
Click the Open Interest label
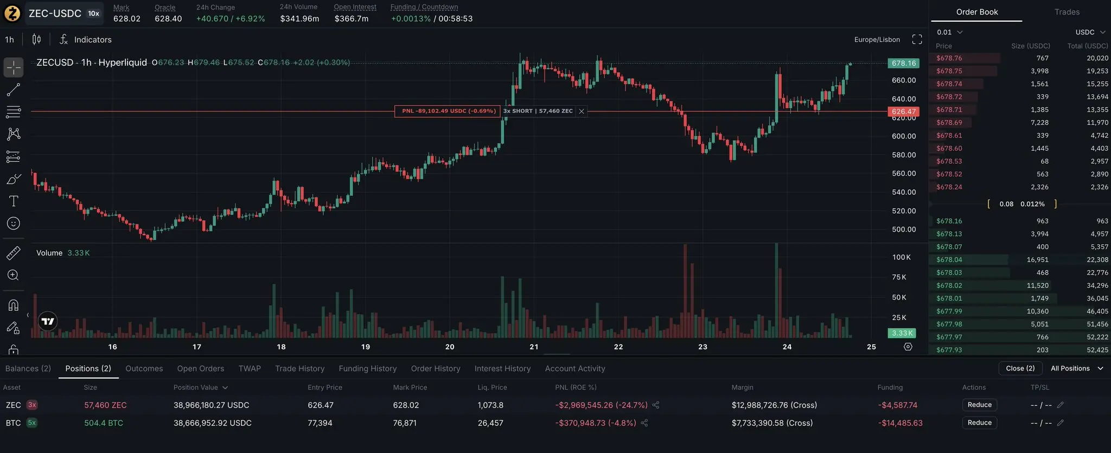[x=355, y=7]
